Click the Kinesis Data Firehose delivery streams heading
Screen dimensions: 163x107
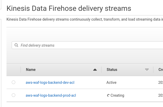coord(69,8)
